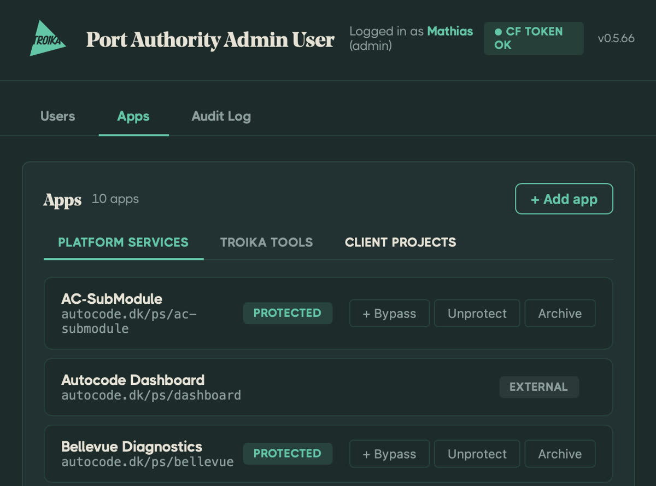Image resolution: width=656 pixels, height=486 pixels.
Task: Click the EXTERNAL badge on Autocode Dashboard
Action: (x=538, y=387)
